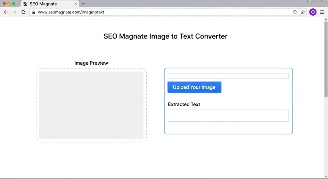Click the home-shaped icon in address bar
This screenshot has width=328, height=179.
(295, 12)
